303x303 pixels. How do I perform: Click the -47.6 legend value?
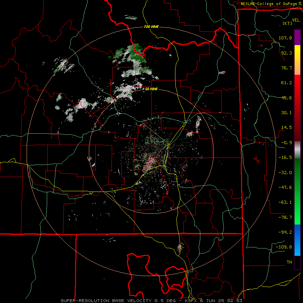(x=285, y=188)
